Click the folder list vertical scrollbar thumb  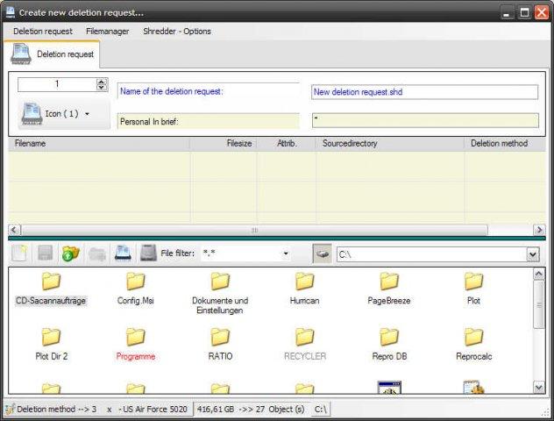[539, 304]
